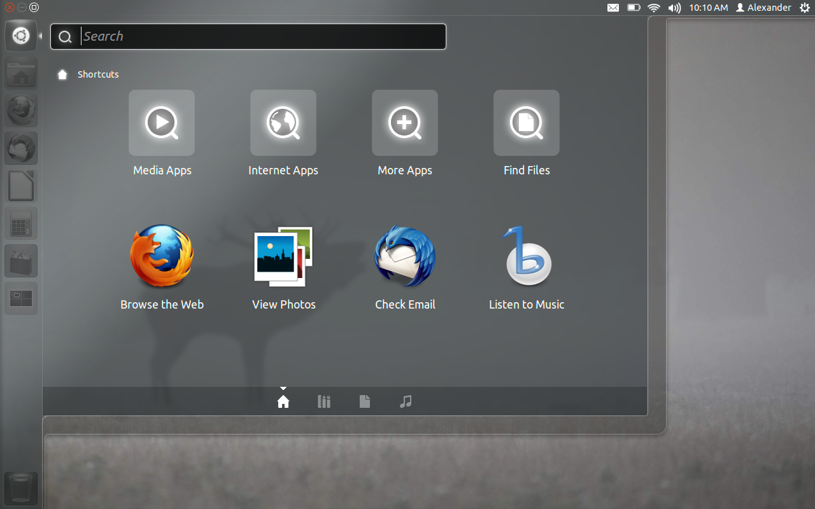Switch to the Applications lens
Viewport: 815px width, 509px height.
tap(324, 401)
